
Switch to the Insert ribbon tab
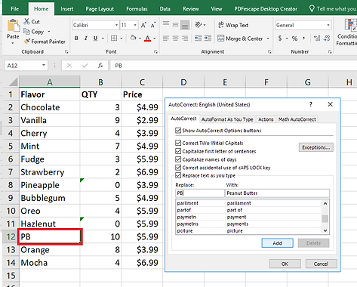[67, 9]
